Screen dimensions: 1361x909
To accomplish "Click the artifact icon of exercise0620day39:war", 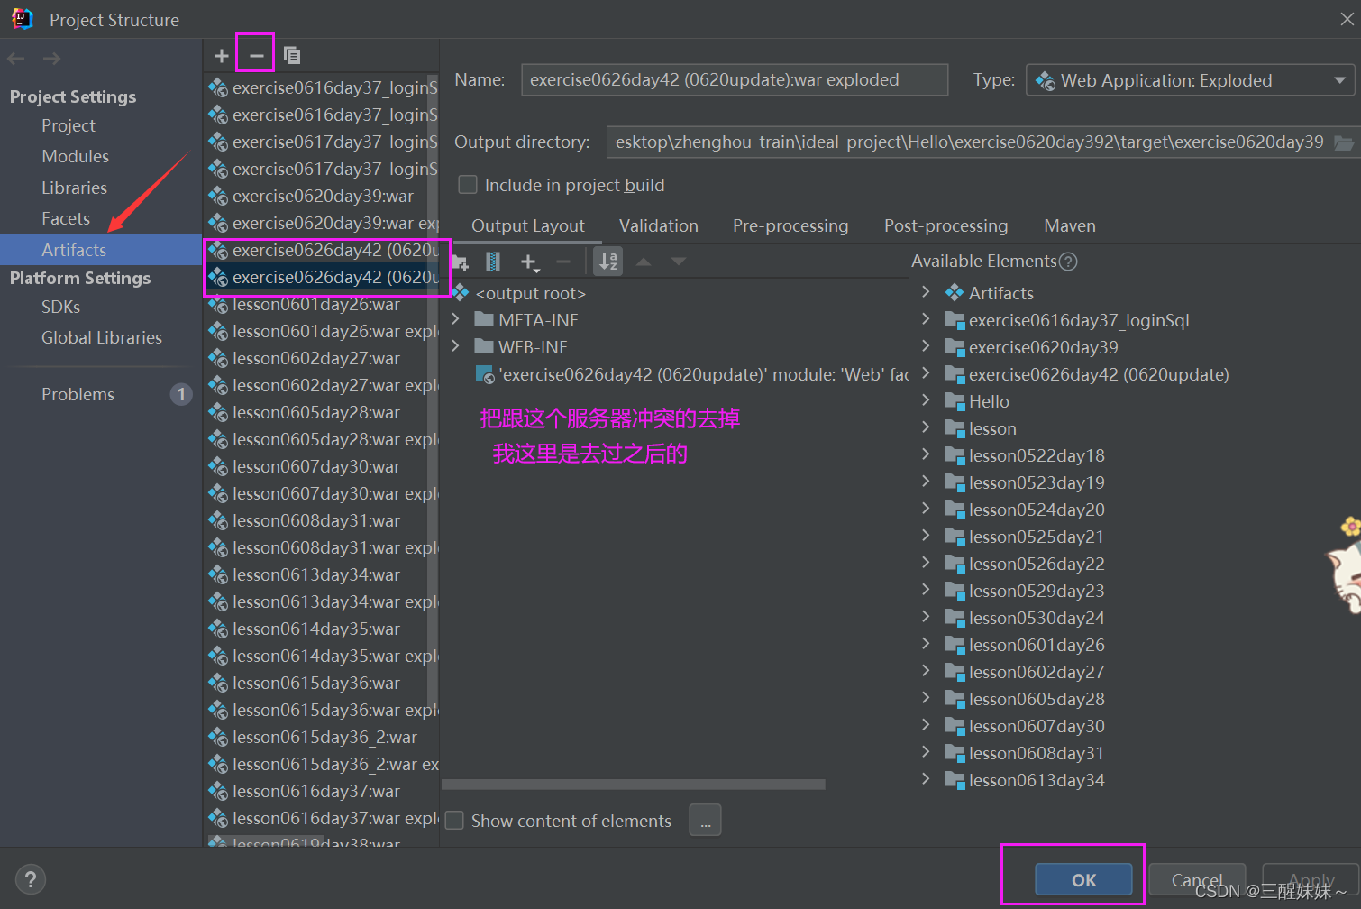I will click(218, 197).
